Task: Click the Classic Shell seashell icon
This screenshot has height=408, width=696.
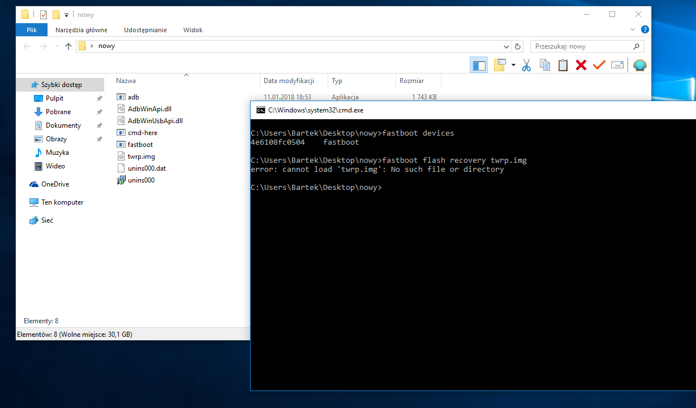Action: coord(639,66)
